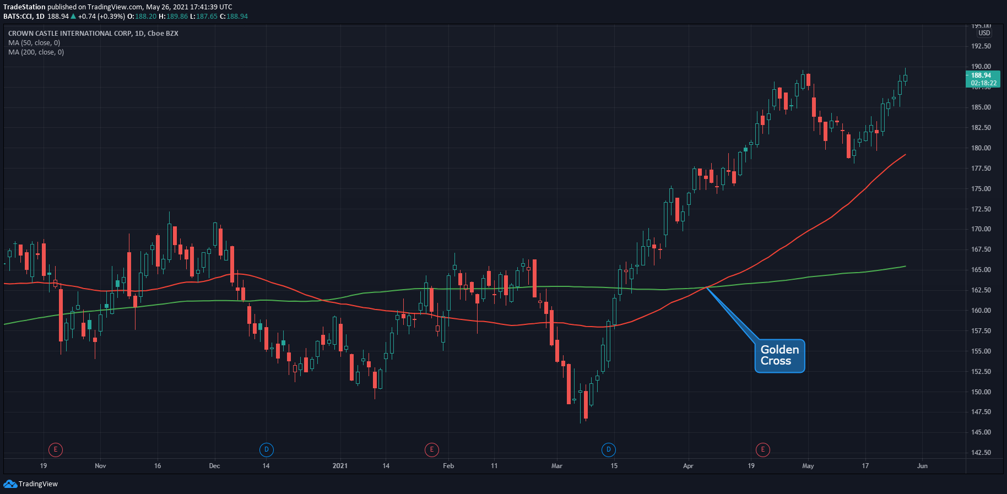Click the Jun label on time axis
Screen dimensions: 1007x494
pyautogui.click(x=922, y=465)
